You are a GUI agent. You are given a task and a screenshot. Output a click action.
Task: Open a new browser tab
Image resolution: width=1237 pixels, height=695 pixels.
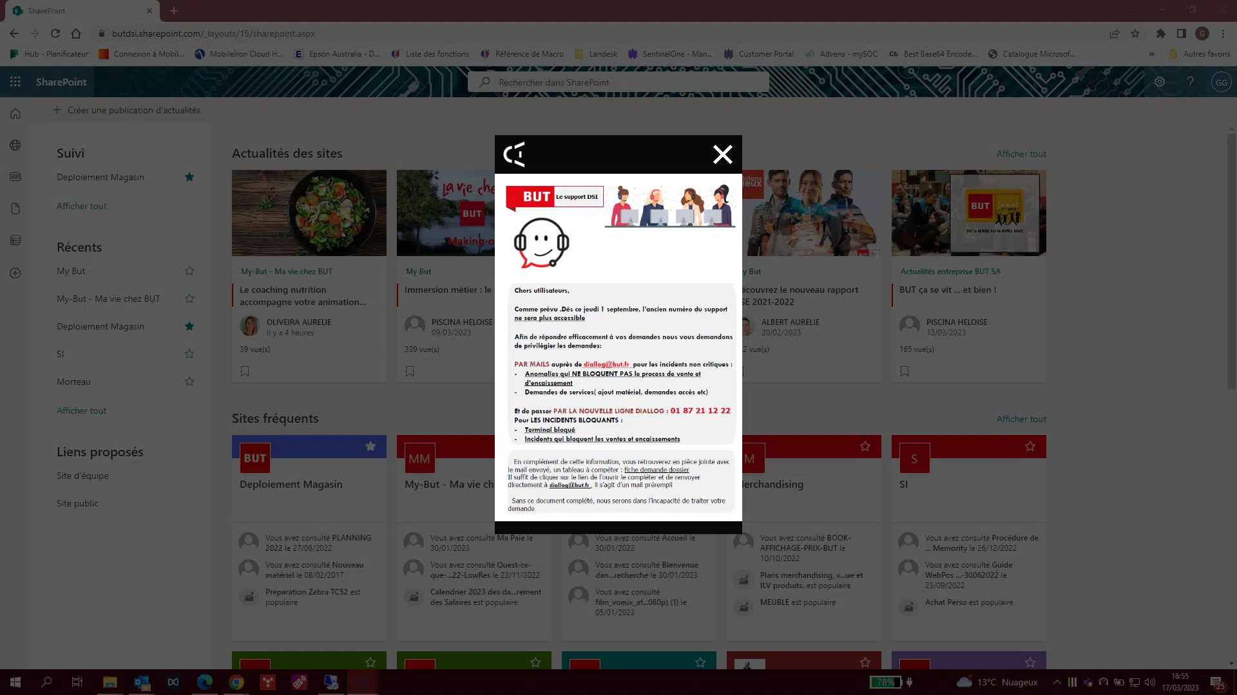(x=174, y=11)
